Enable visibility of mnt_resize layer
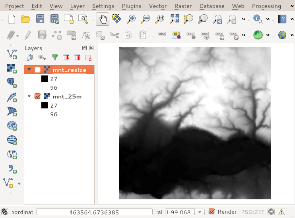The width and height of the screenshot is (295, 218). coord(37,70)
